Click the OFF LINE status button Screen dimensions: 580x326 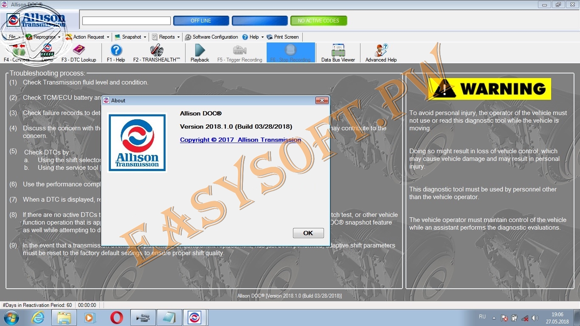(201, 20)
